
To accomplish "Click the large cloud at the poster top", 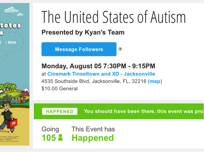I will [x=11, y=10].
